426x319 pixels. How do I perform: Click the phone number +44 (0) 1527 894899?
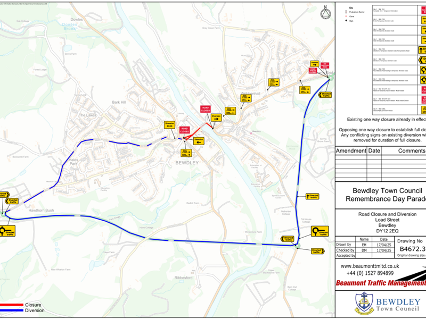pyautogui.click(x=370, y=272)
